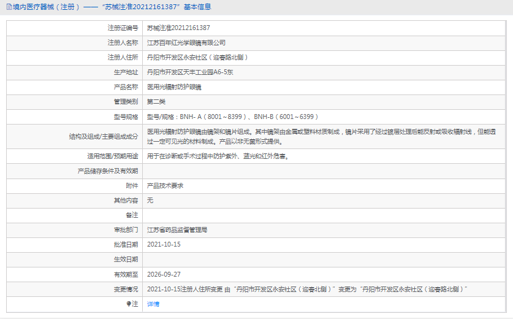Screen dimensions: 513x319
Task: Select the expiry date 2026-09-27
Action: [164, 274]
